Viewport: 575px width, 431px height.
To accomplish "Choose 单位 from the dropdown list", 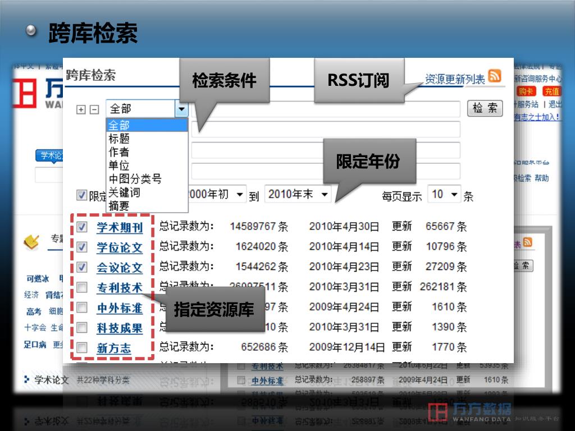I will (x=119, y=166).
